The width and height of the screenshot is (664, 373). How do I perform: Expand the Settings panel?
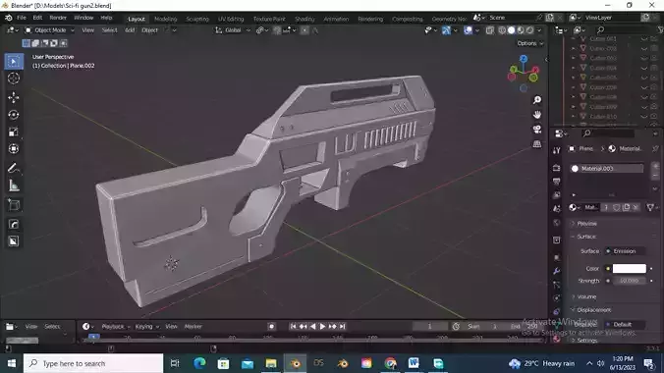[x=587, y=341]
